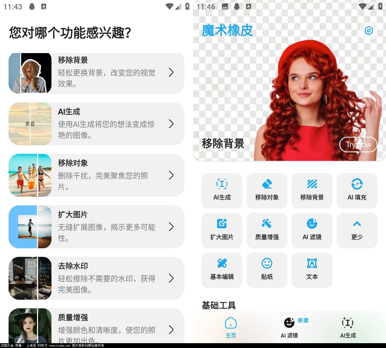Open the 基本编辑 tool

point(222,270)
